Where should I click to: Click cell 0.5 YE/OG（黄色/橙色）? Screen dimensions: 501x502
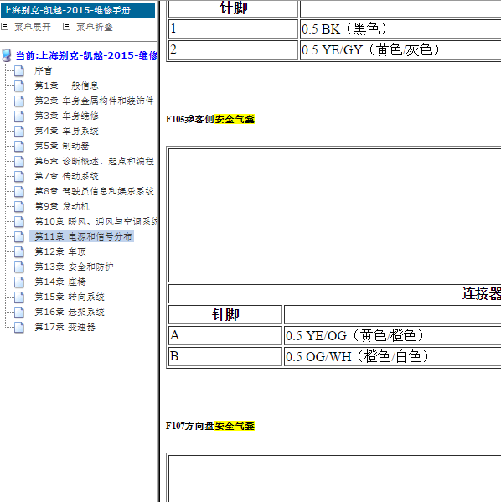[392, 335]
